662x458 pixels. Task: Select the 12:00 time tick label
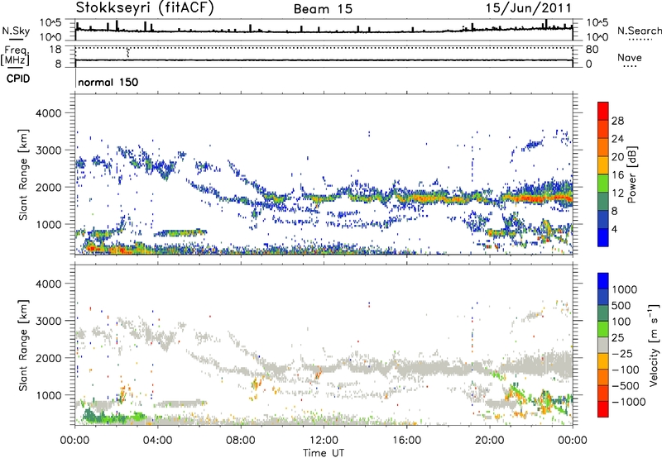pyautogui.click(x=324, y=441)
